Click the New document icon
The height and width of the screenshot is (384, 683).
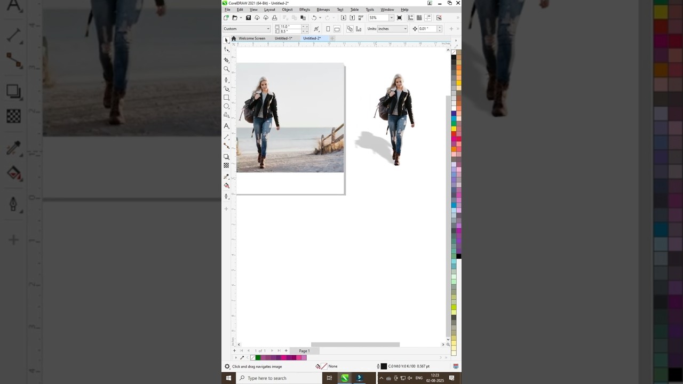[x=226, y=18]
